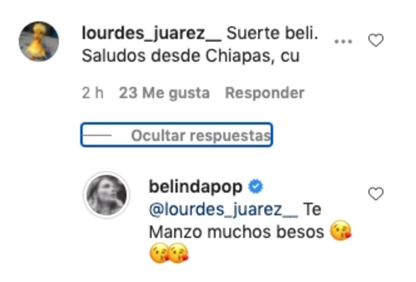The image size is (416, 282).
Task: Visit the lourdes_juarez__ profile from bold username
Action: [152, 34]
